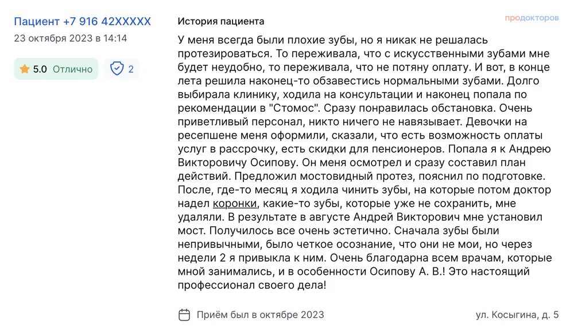Image resolution: width=574 pixels, height=335 pixels.
Task: Click "Приём был в октябре 2023" text
Action: [x=260, y=314]
